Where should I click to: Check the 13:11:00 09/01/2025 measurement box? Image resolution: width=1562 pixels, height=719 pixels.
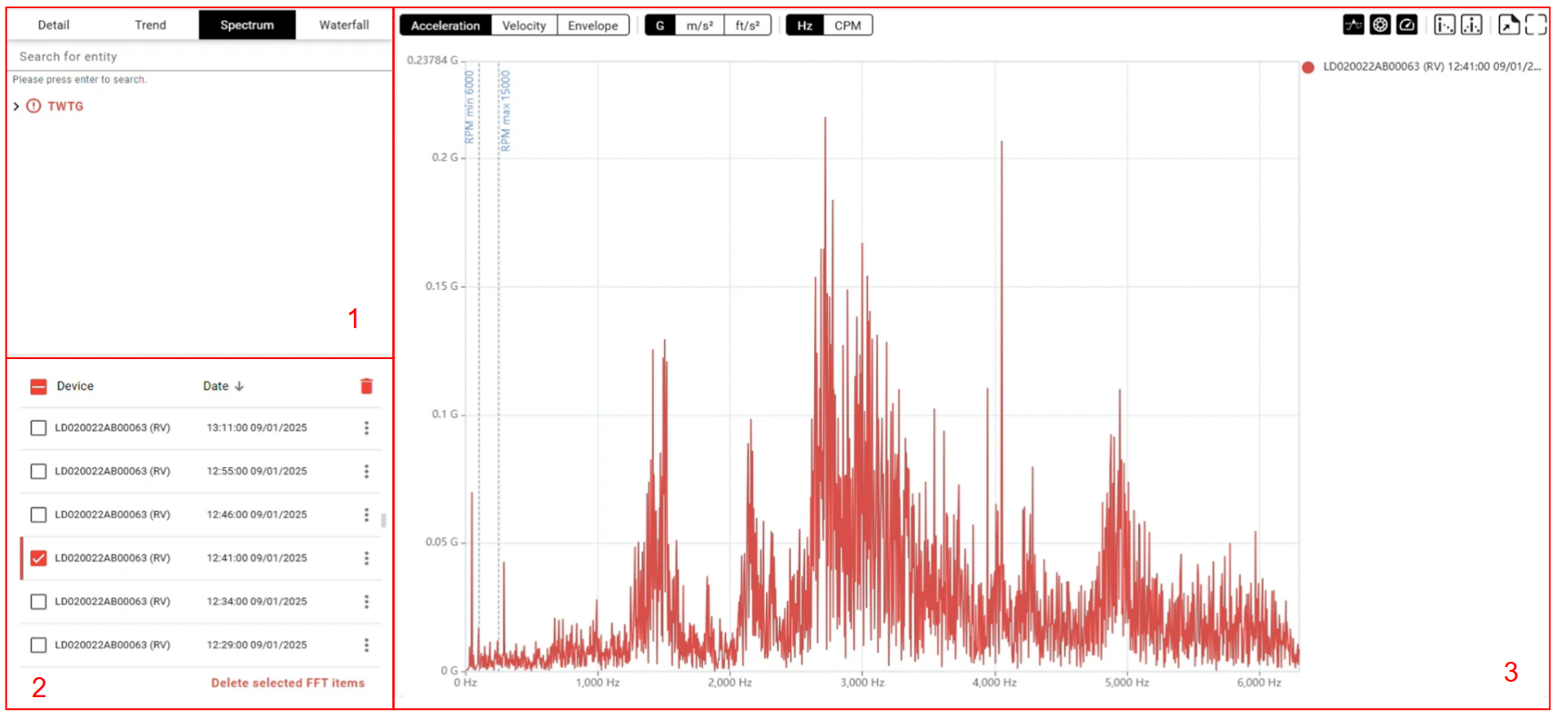pos(38,428)
